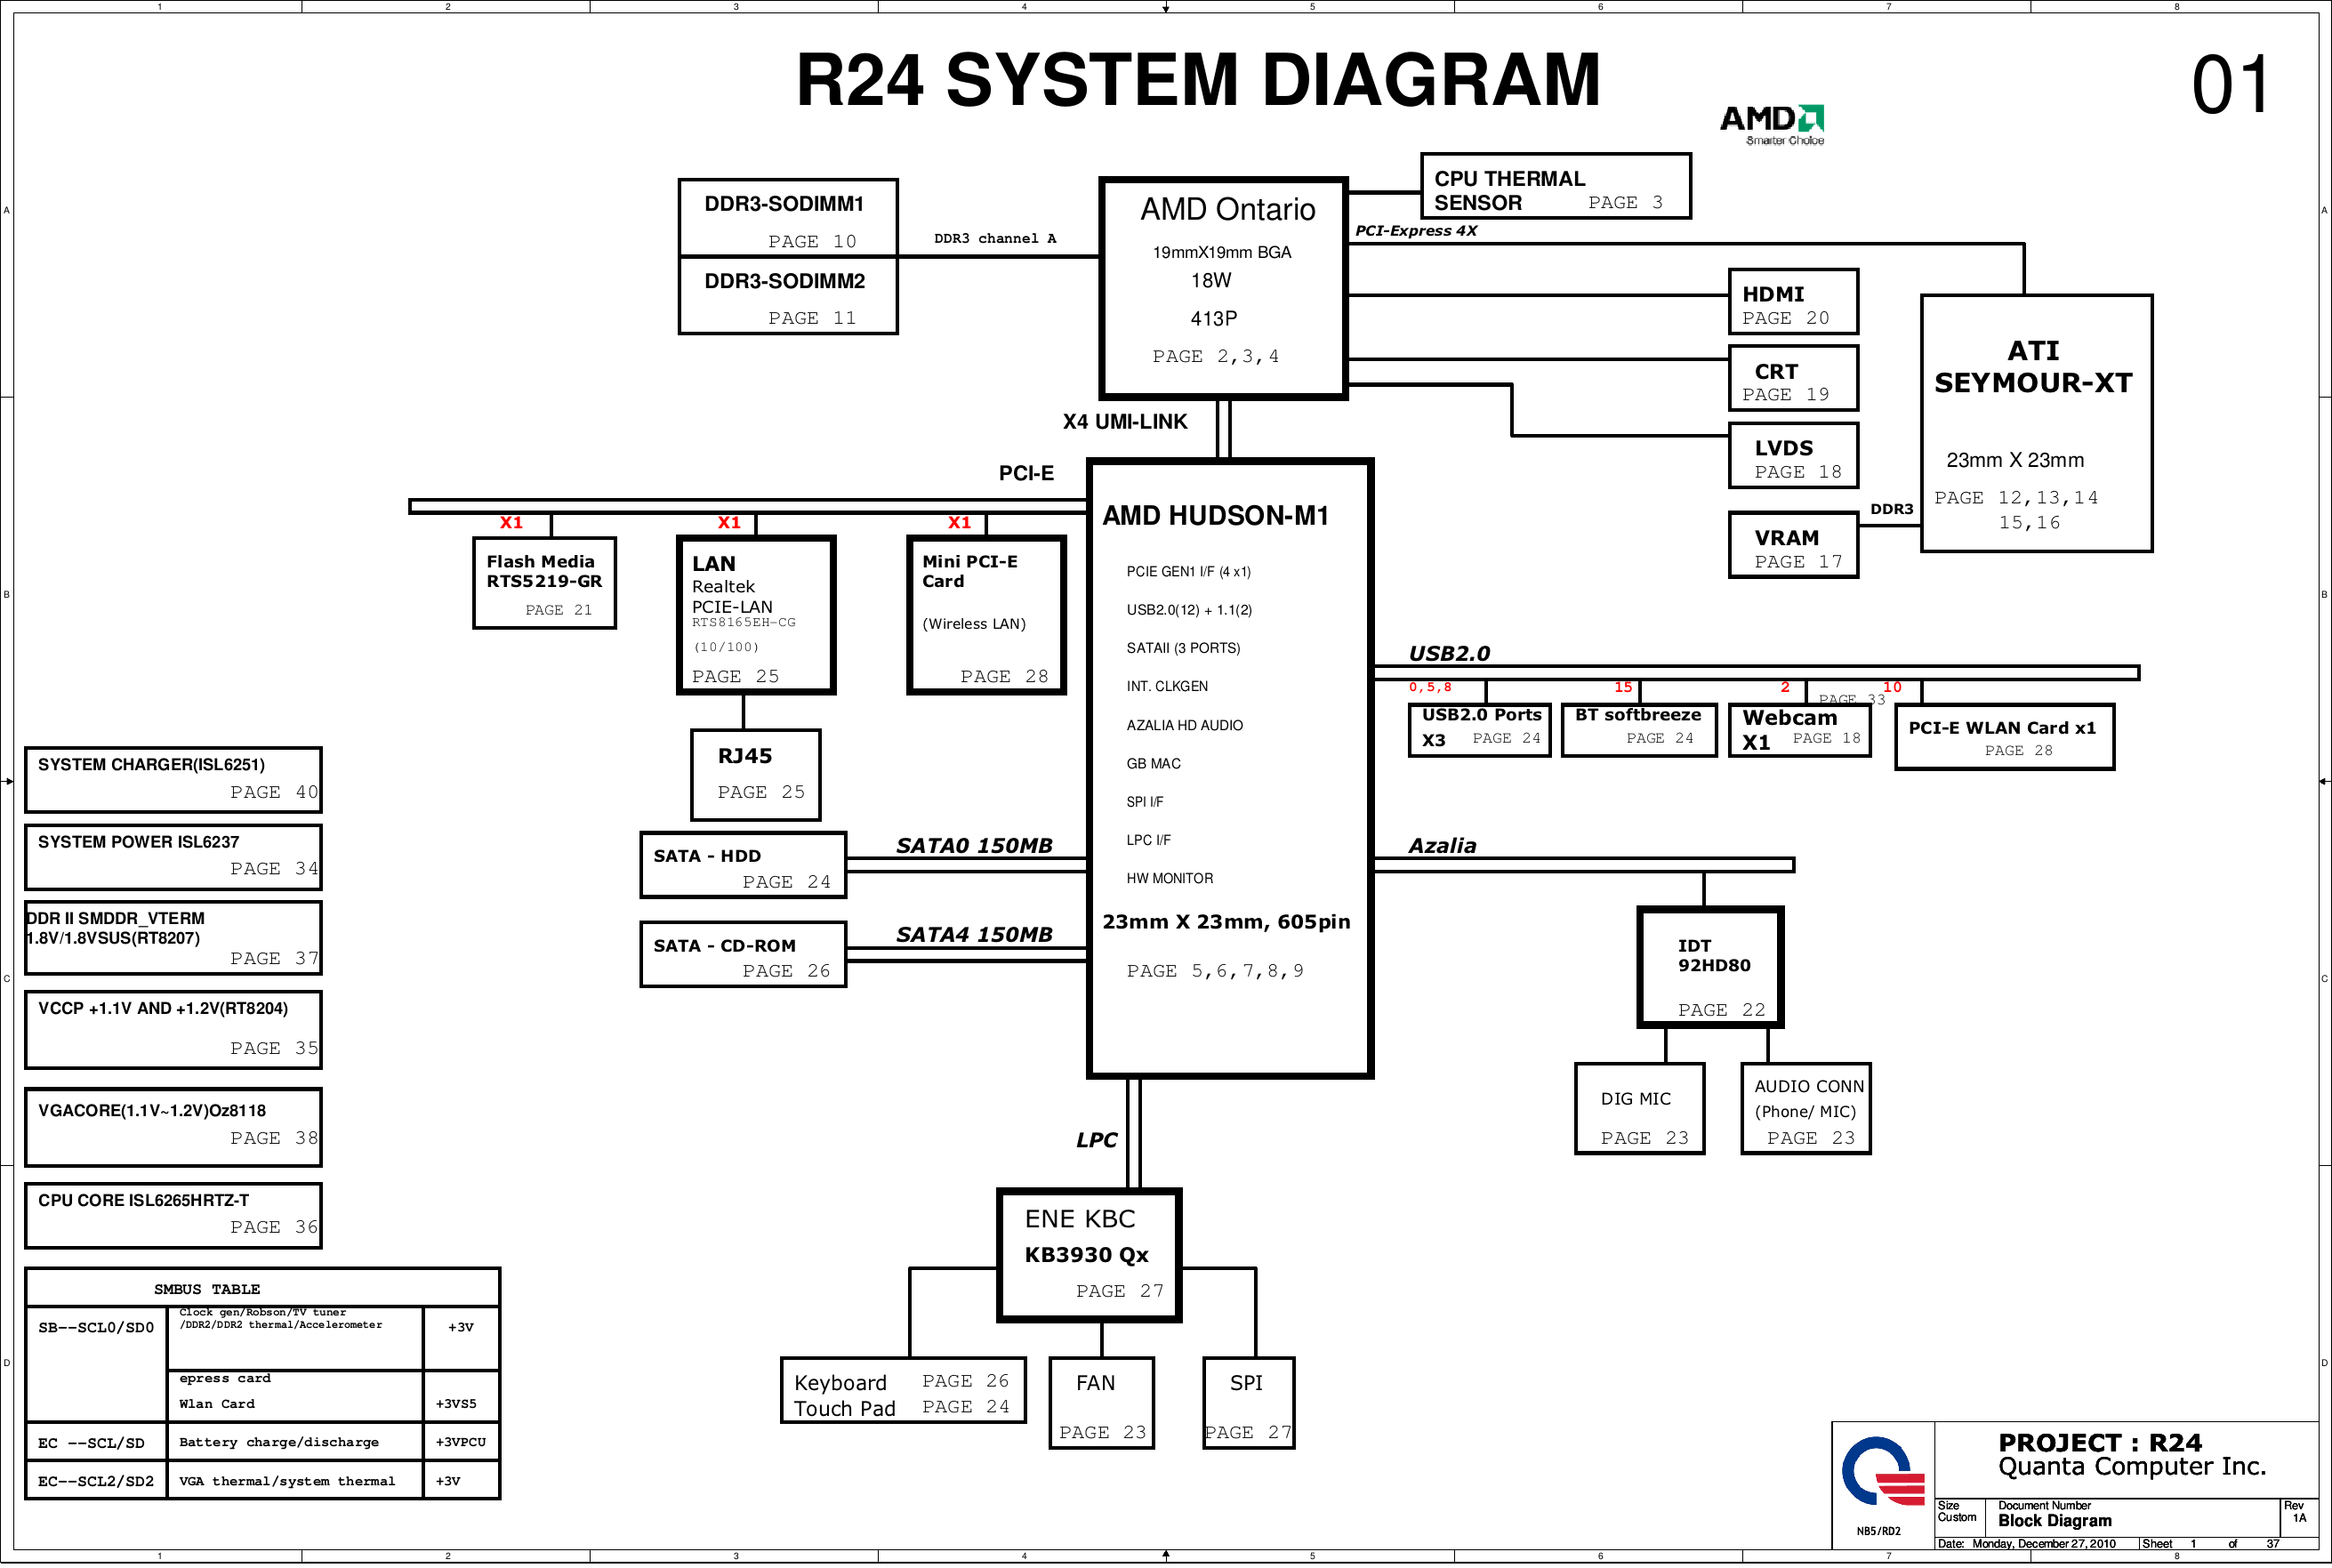Click the FAN PAGE 23 box

(x=1101, y=1403)
